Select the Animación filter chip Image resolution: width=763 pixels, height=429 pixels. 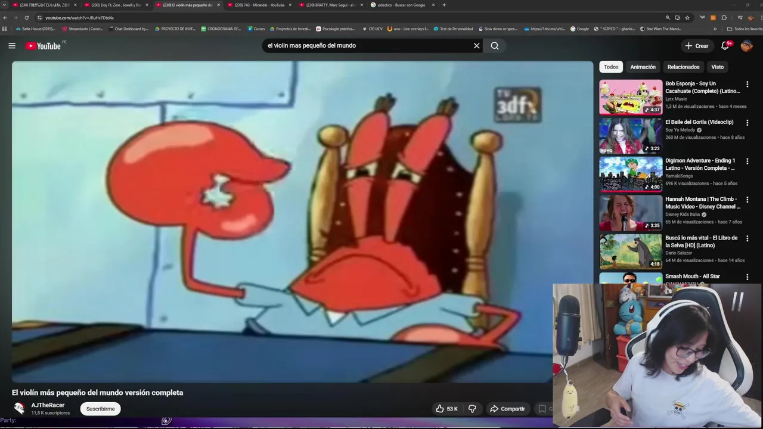[x=643, y=67]
